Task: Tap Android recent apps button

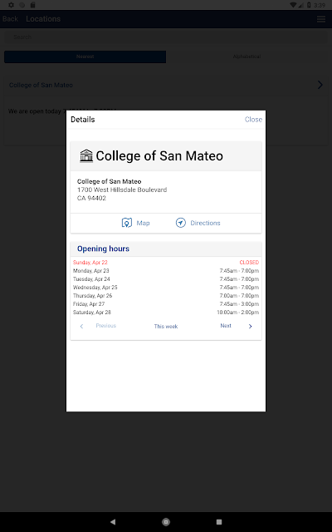Action: pos(219,522)
